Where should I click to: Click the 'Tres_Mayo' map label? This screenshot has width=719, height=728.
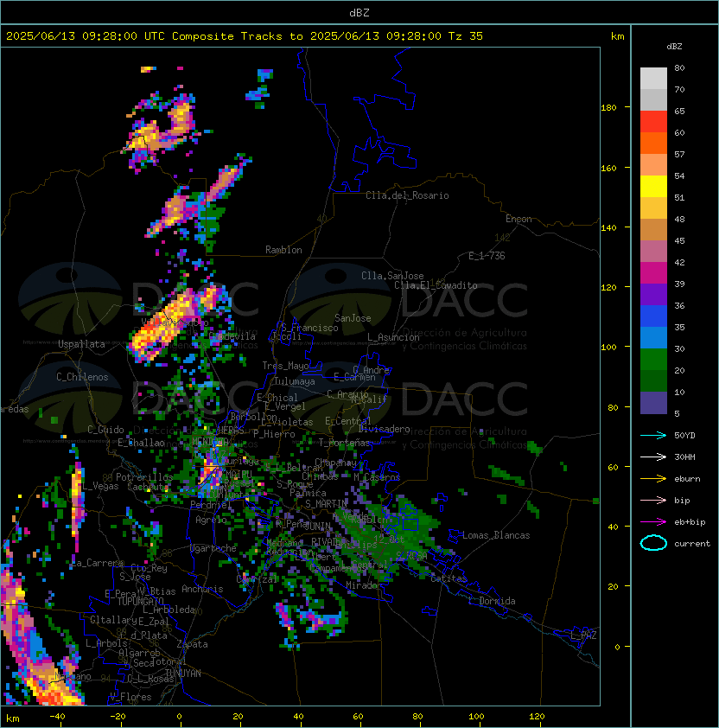click(285, 366)
